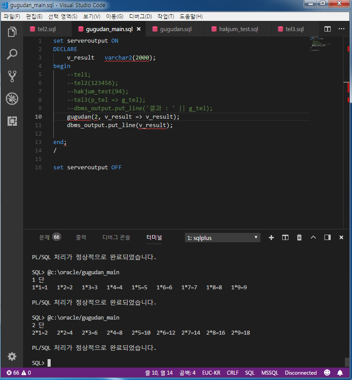Open notifications bell in status bar
352x380 pixels.
(340, 372)
